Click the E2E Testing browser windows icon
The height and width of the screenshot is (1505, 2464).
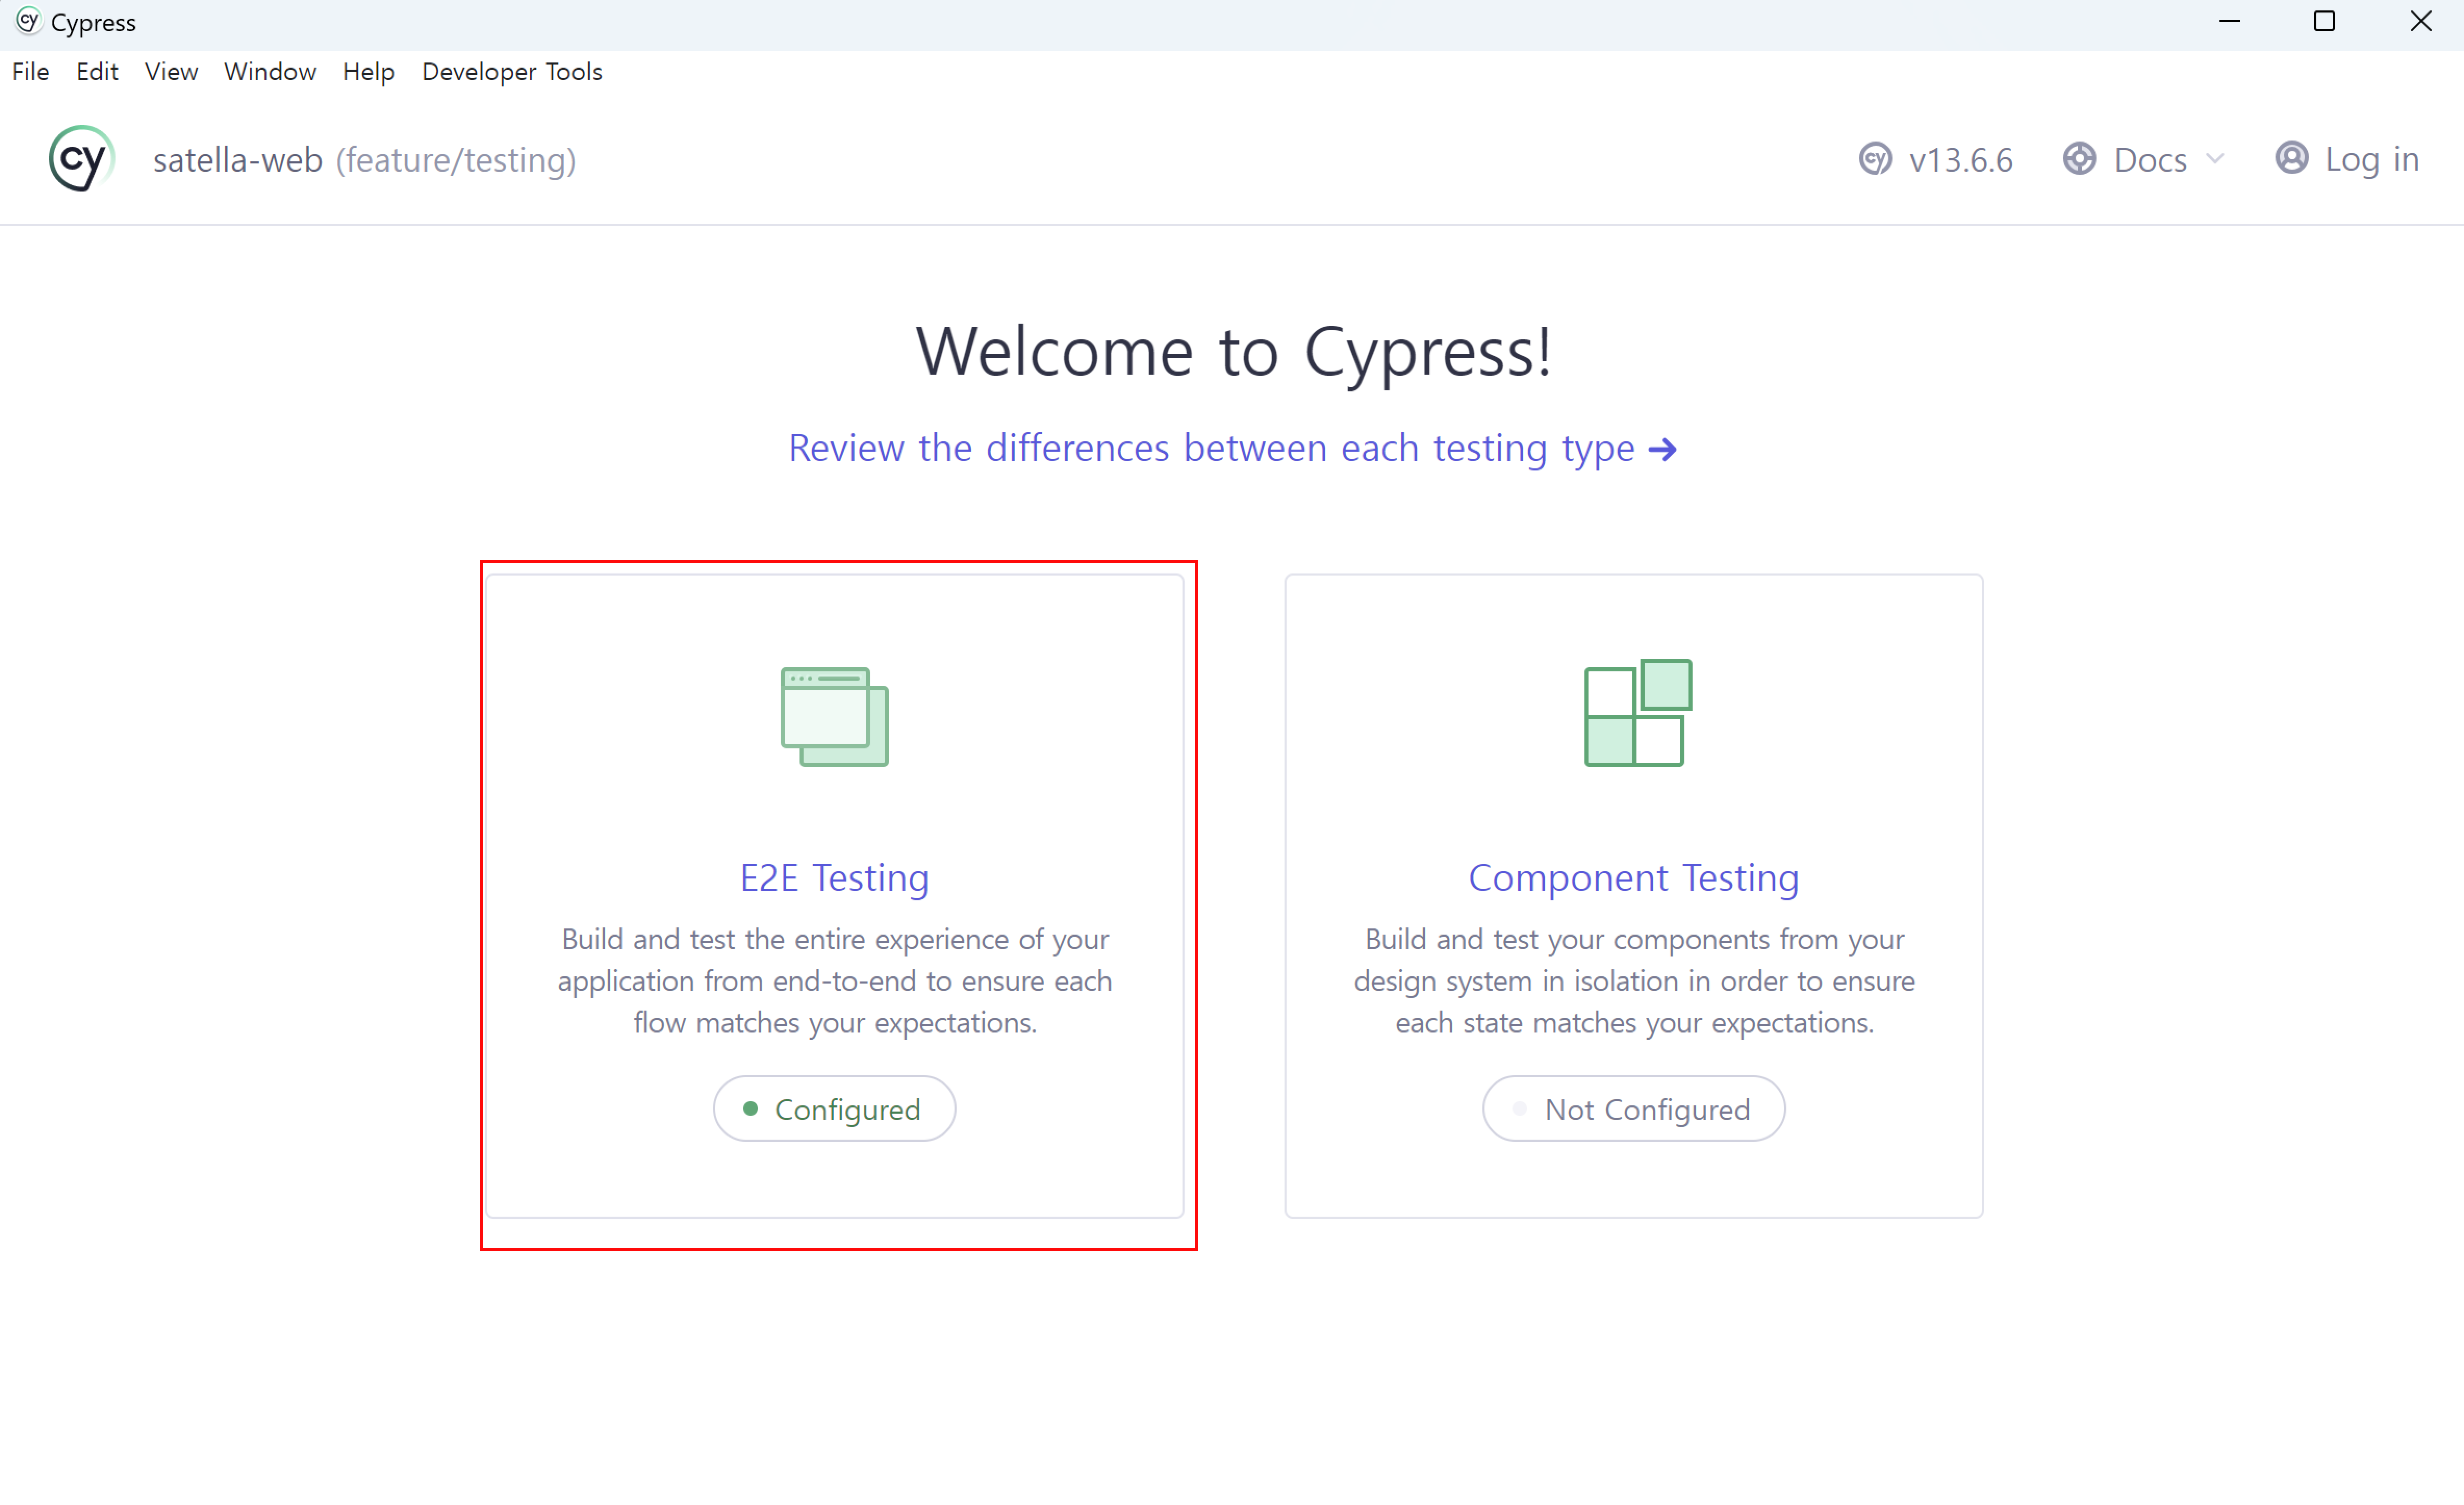pos(834,717)
